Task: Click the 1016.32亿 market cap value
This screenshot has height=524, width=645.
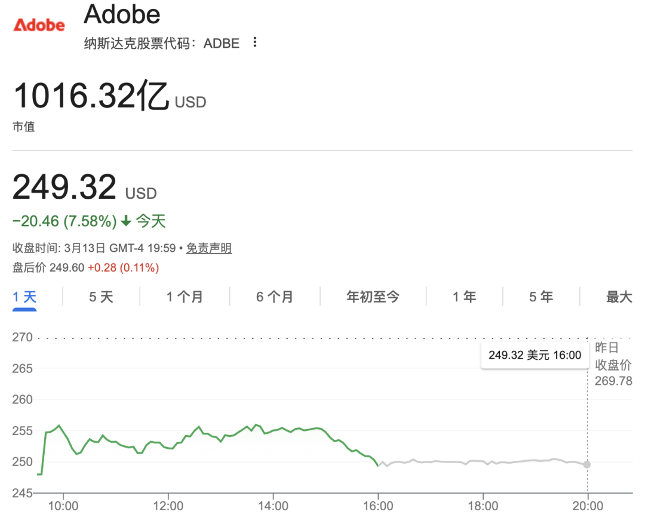Action: [91, 95]
